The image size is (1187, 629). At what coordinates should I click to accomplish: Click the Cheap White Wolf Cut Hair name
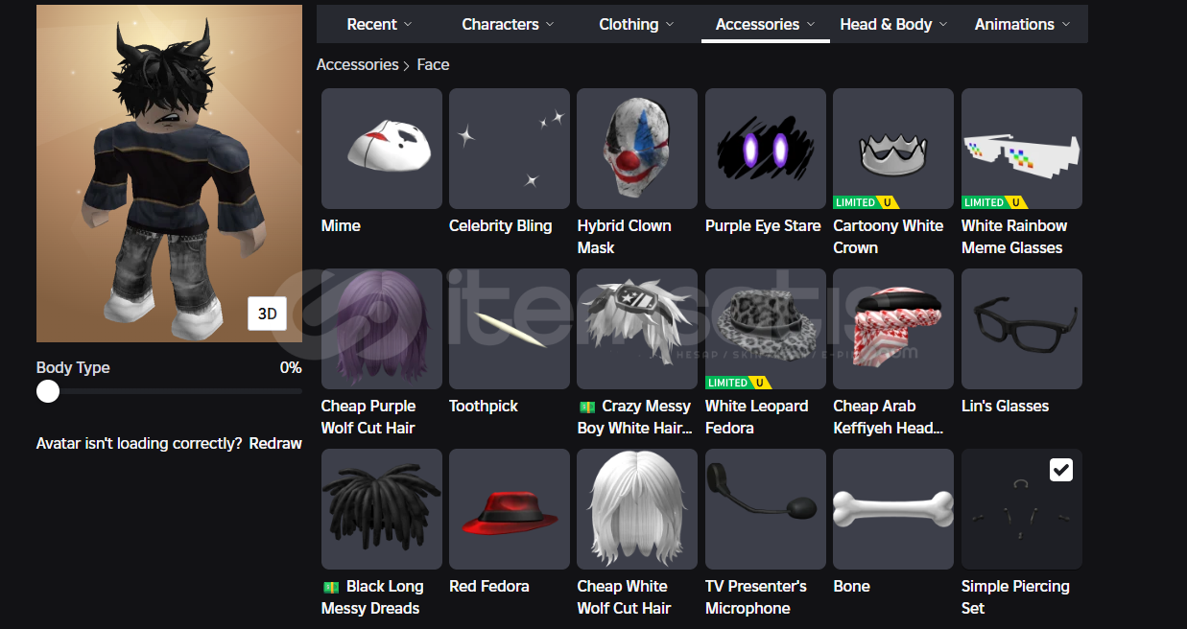coord(625,597)
